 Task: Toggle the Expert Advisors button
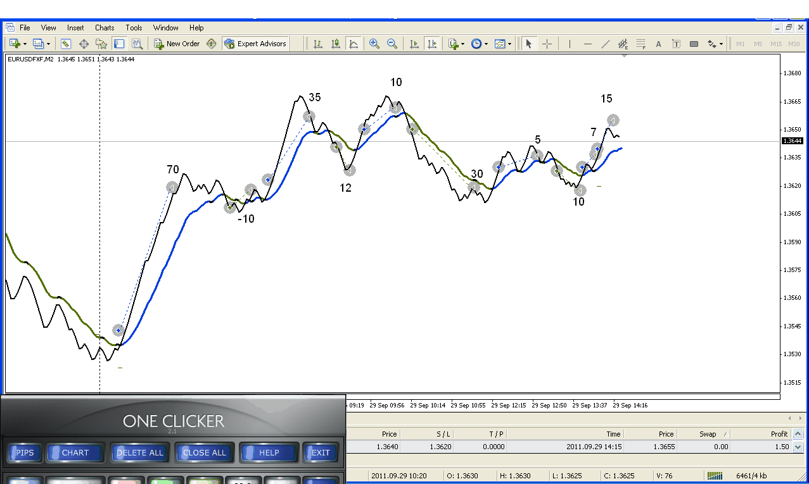click(255, 44)
